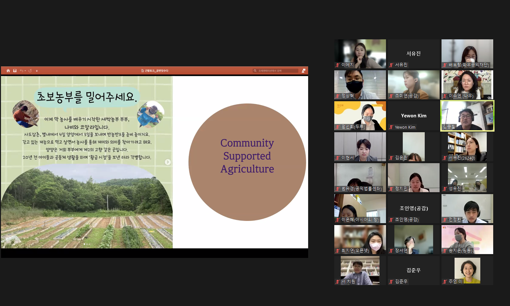Click the 조인영(공감) name placeholder tile
Image resolution: width=510 pixels, height=306 pixels.
point(413,208)
